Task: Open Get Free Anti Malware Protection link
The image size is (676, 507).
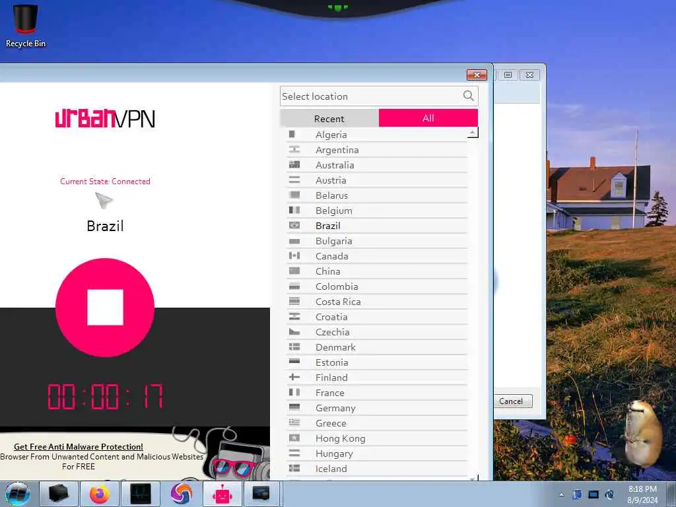Action: click(79, 447)
